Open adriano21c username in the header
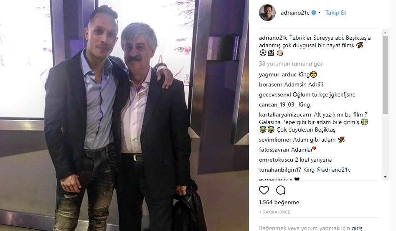 click(295, 13)
